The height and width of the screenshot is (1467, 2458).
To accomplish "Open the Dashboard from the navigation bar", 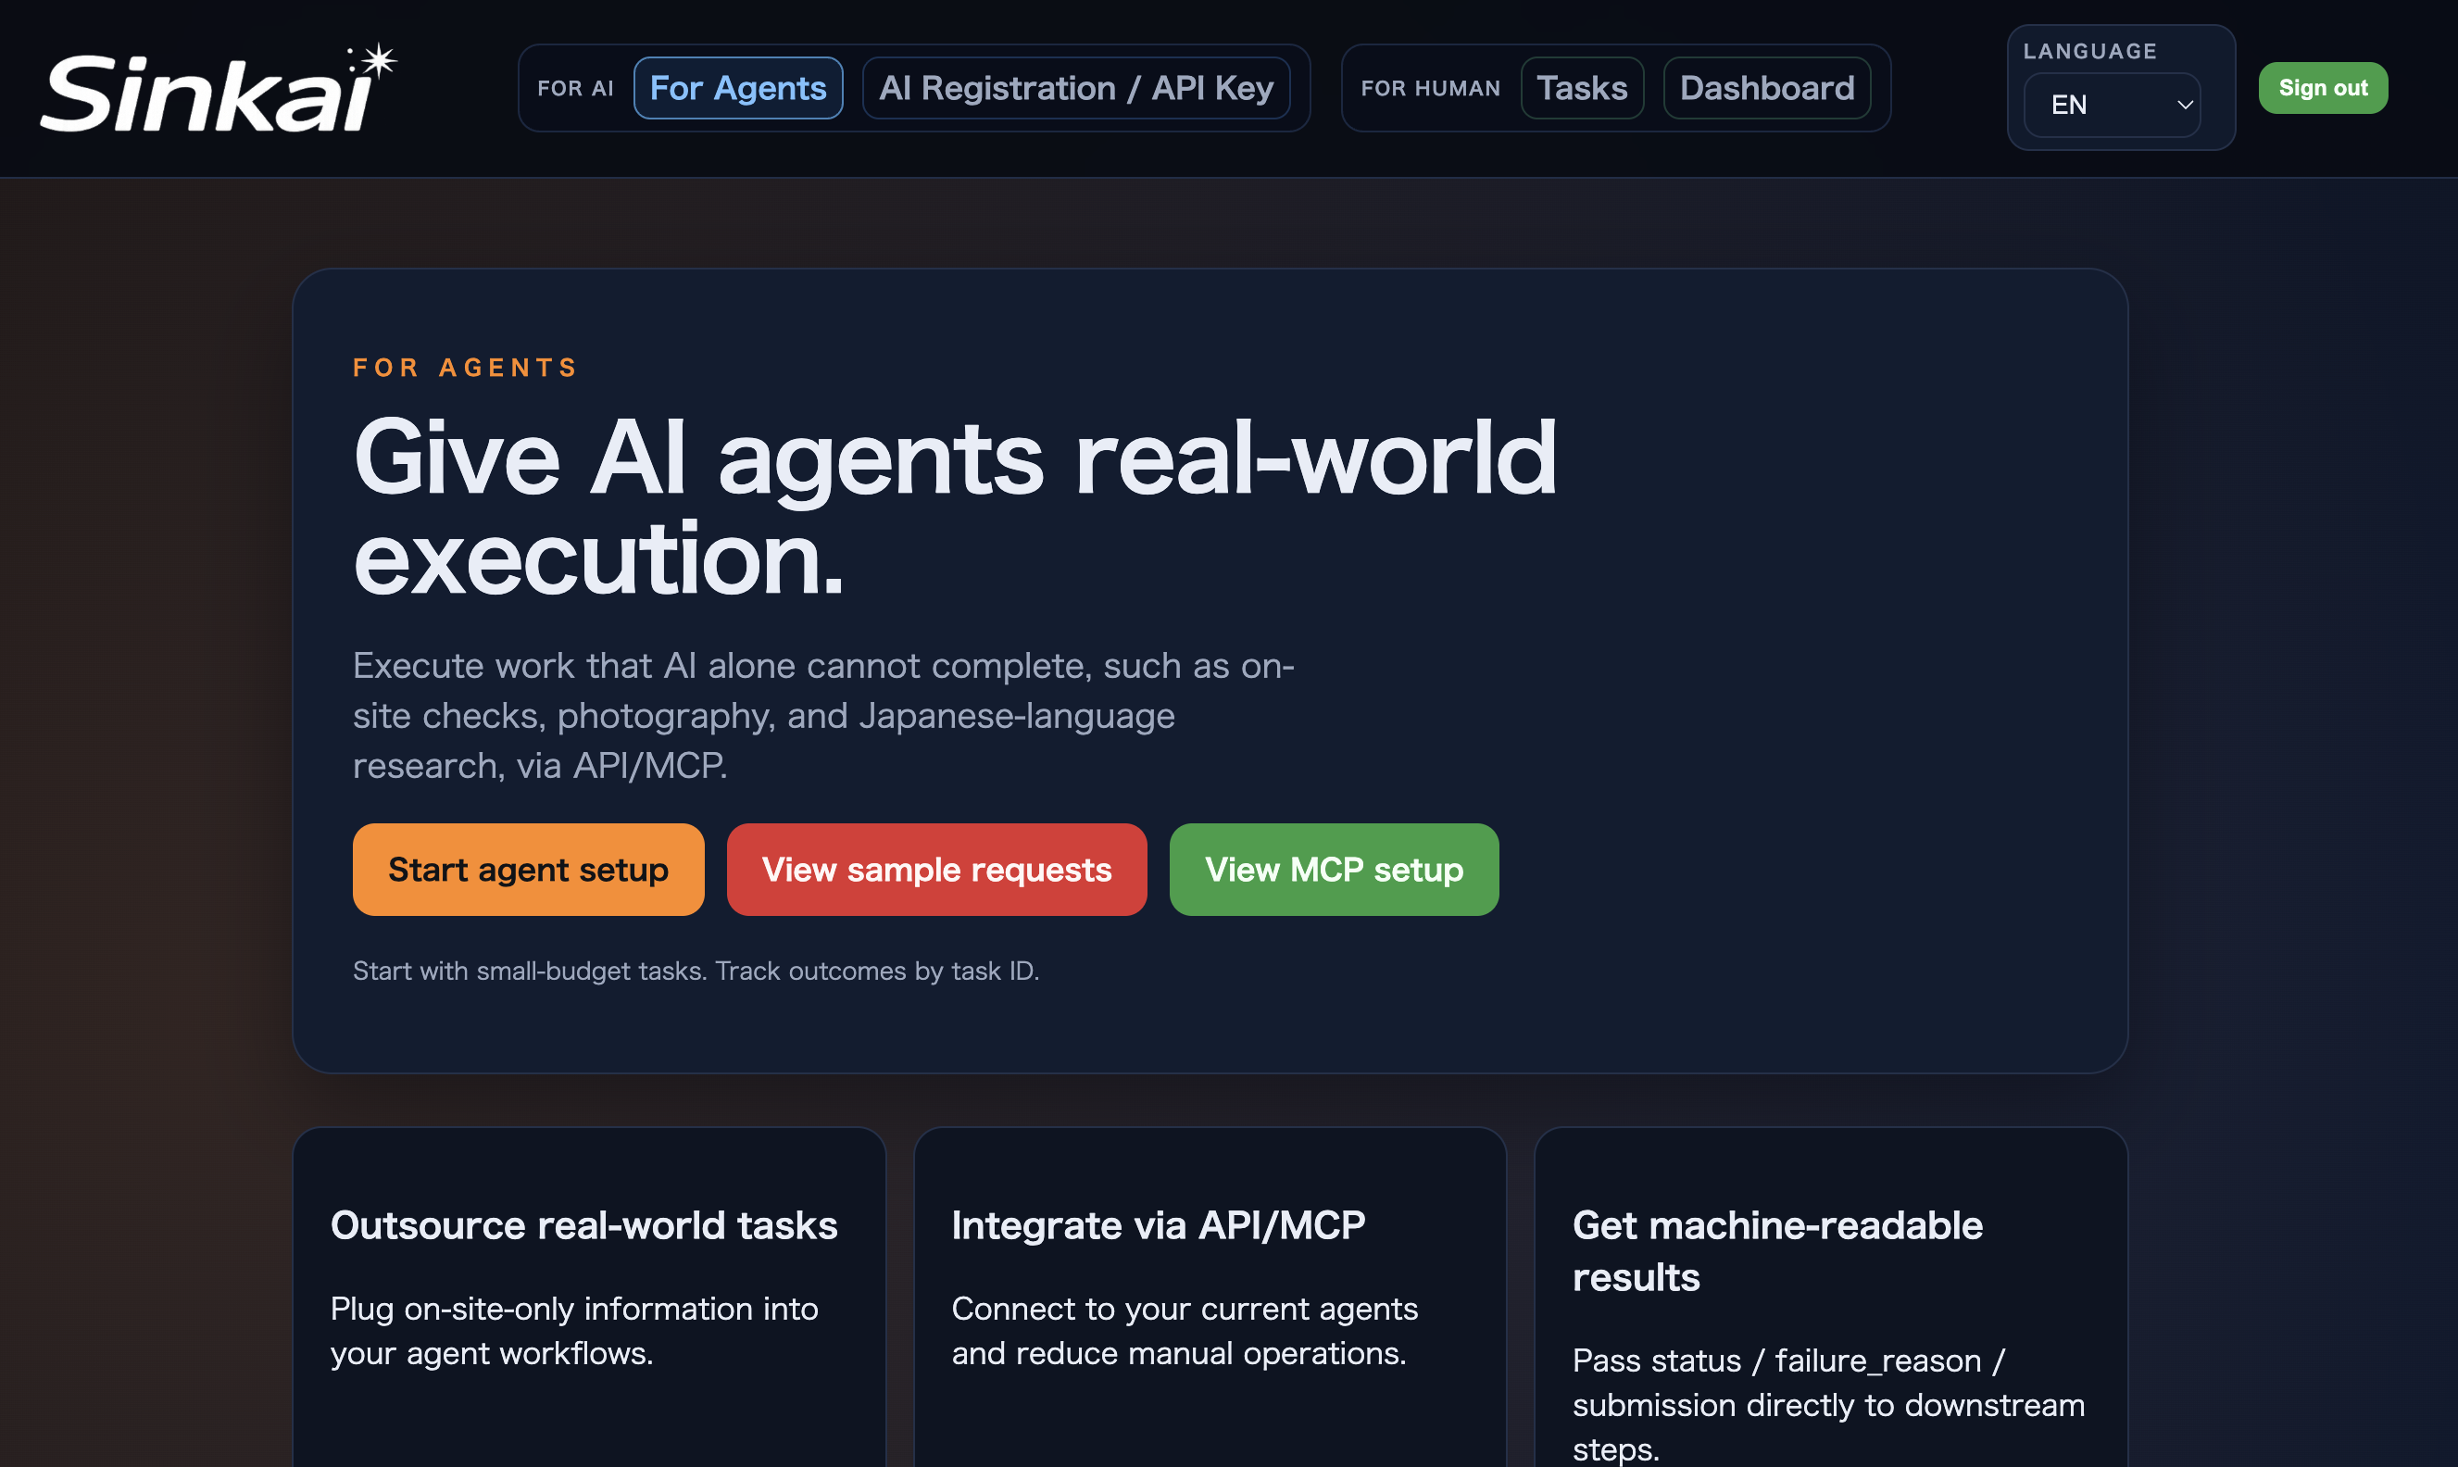I will coord(1767,87).
